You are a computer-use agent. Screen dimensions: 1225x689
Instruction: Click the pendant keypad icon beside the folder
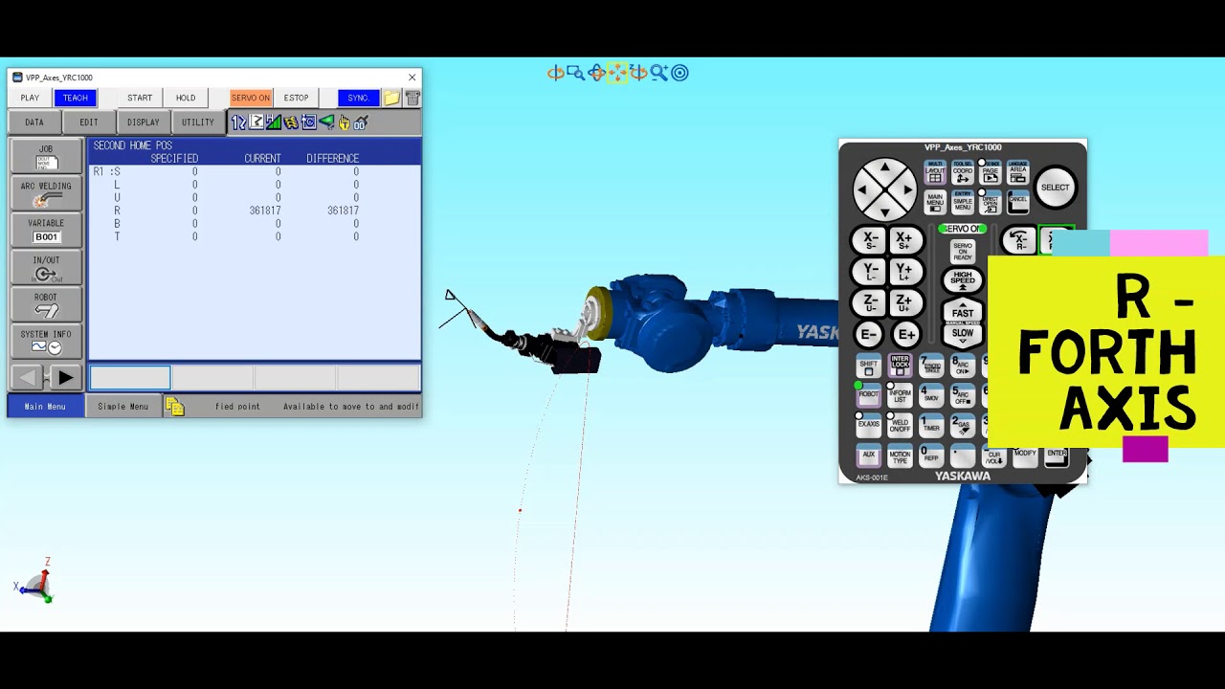pyautogui.click(x=412, y=98)
